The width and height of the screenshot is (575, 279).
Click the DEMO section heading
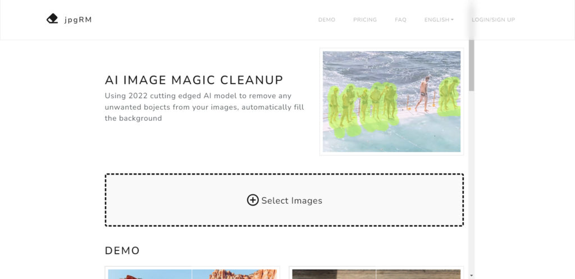tap(122, 251)
